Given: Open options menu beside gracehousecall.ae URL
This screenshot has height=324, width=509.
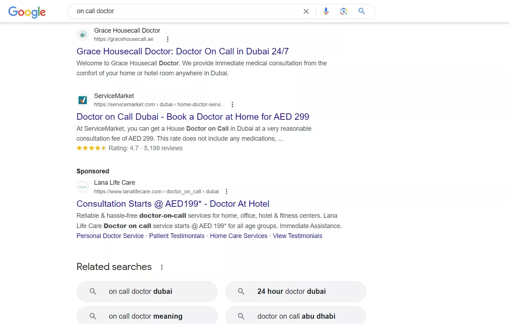Looking at the screenshot, I should point(168,39).
